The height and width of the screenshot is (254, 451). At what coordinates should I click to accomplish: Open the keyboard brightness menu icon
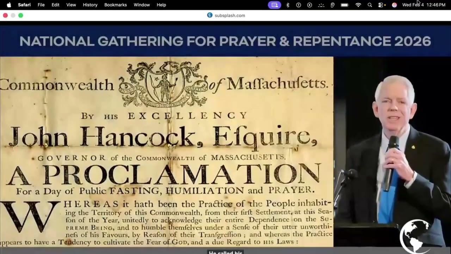[x=321, y=5]
